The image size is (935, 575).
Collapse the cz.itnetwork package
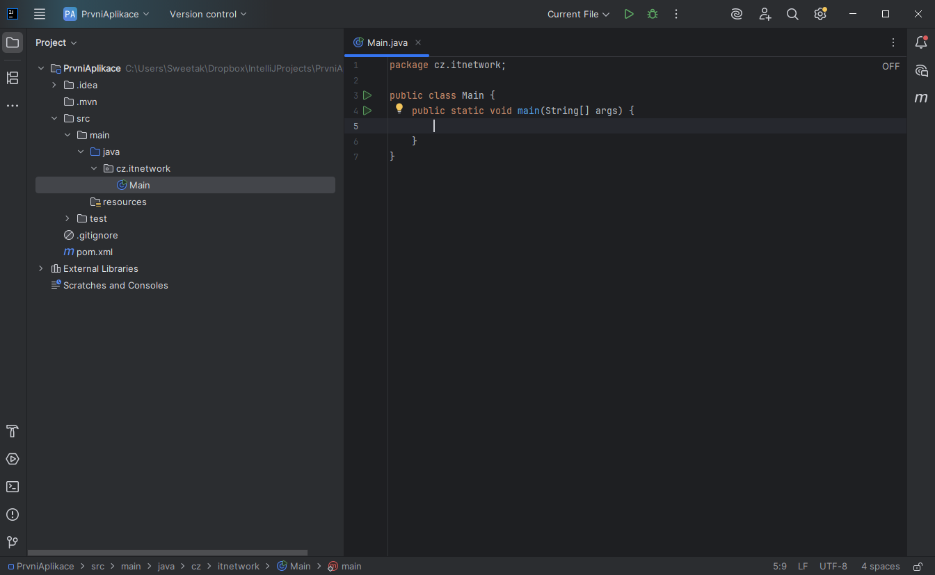(94, 168)
